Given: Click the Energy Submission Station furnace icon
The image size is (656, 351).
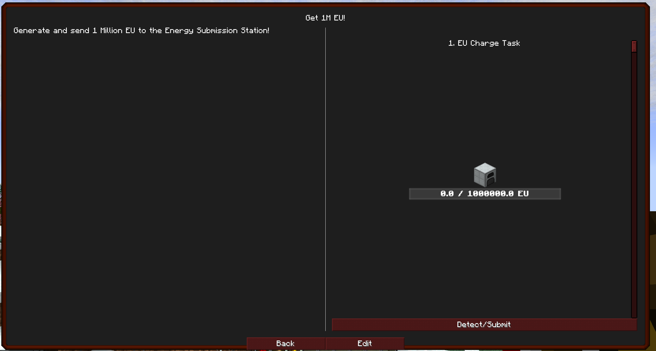Looking at the screenshot, I should [x=485, y=175].
